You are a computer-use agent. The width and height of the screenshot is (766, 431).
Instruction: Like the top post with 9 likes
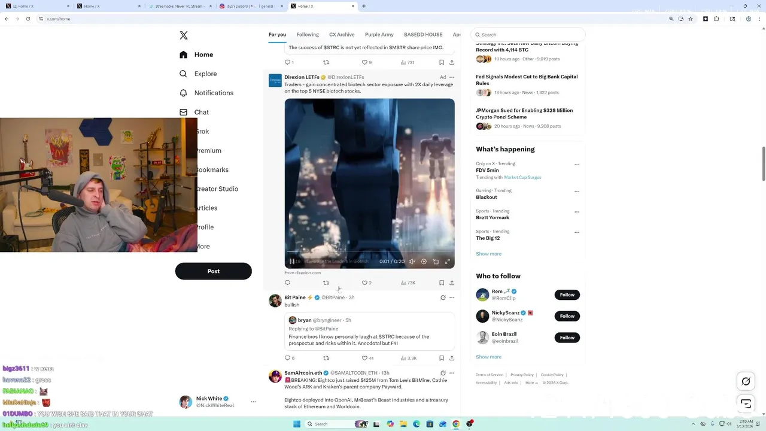click(x=366, y=62)
